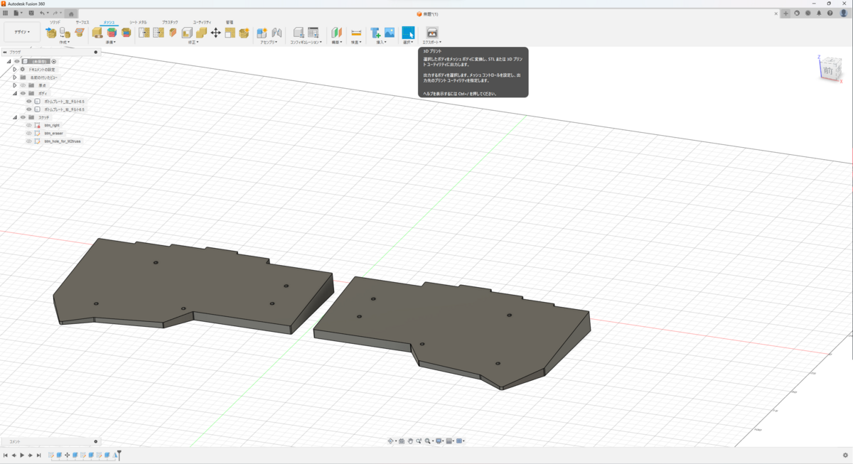Hide the ボトムプレート_左 body
The height and width of the screenshot is (464, 853).
(x=29, y=102)
